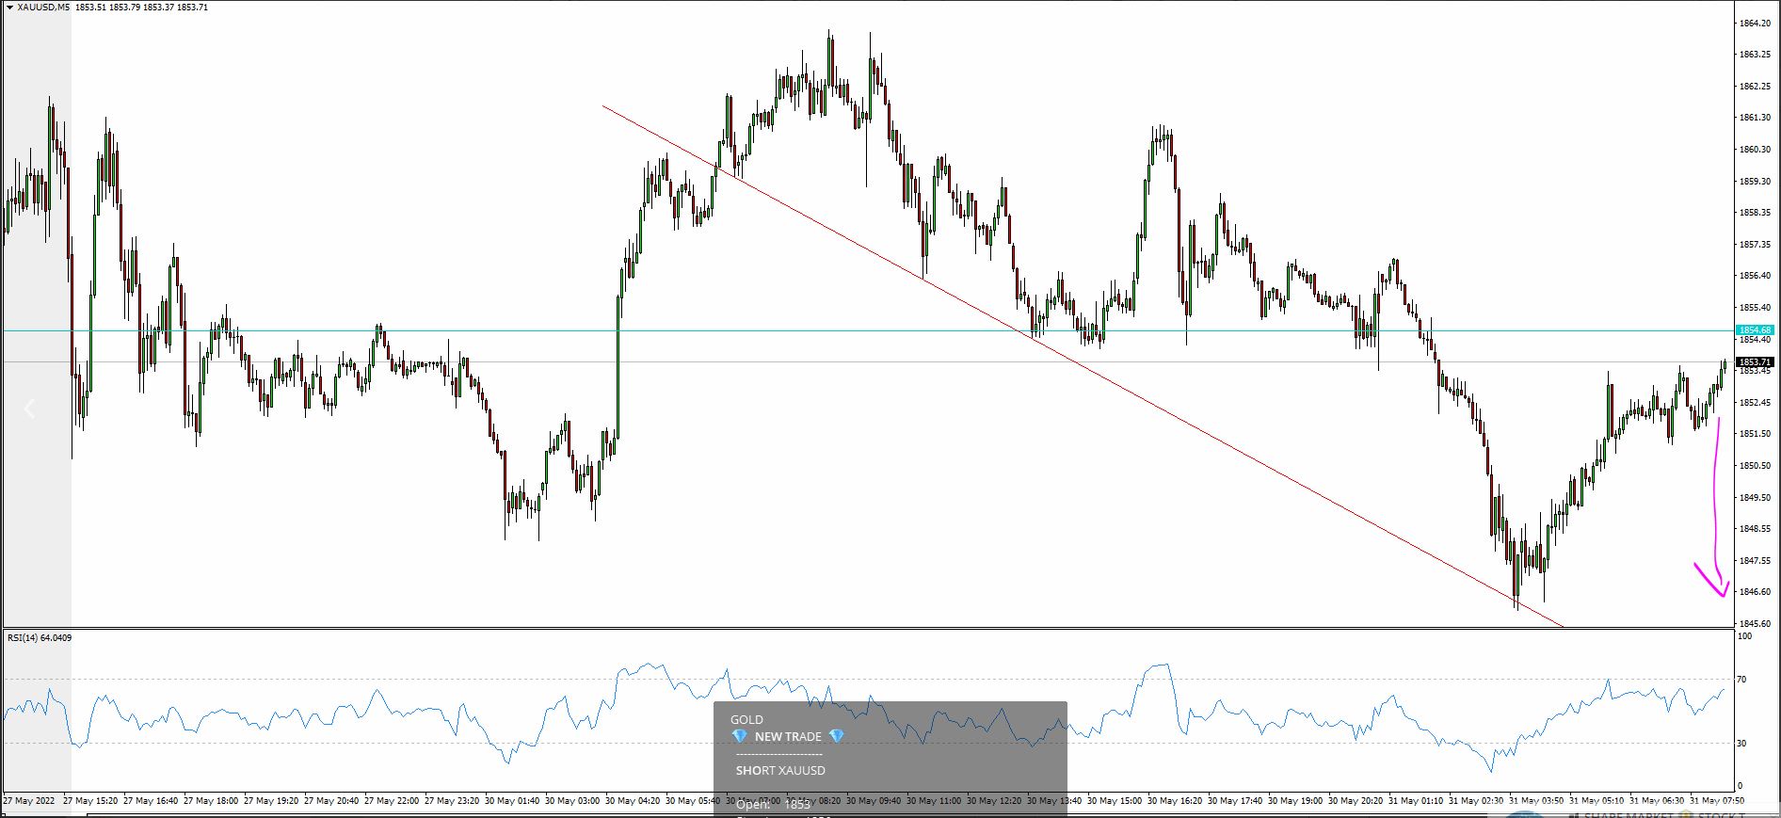Click the 30 May 20:20 time label
This screenshot has height=818, width=1781.
[1356, 801]
